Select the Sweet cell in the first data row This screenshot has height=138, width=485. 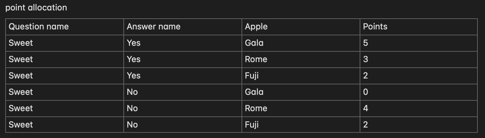tap(21, 43)
